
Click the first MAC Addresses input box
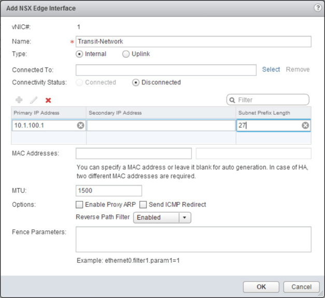point(134,153)
